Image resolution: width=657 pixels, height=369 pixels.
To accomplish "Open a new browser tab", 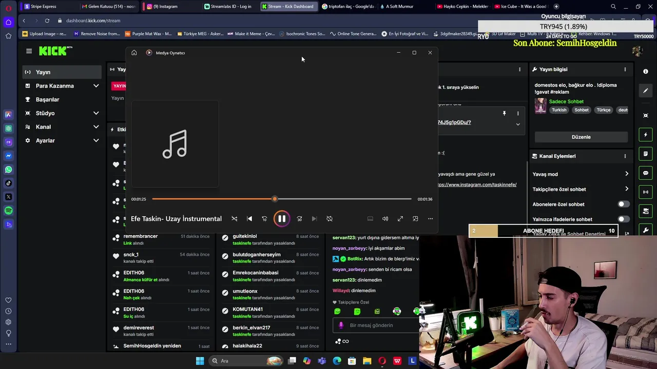I will (556, 7).
